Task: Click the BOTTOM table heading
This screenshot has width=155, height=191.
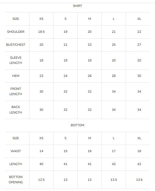Action: [77, 125]
